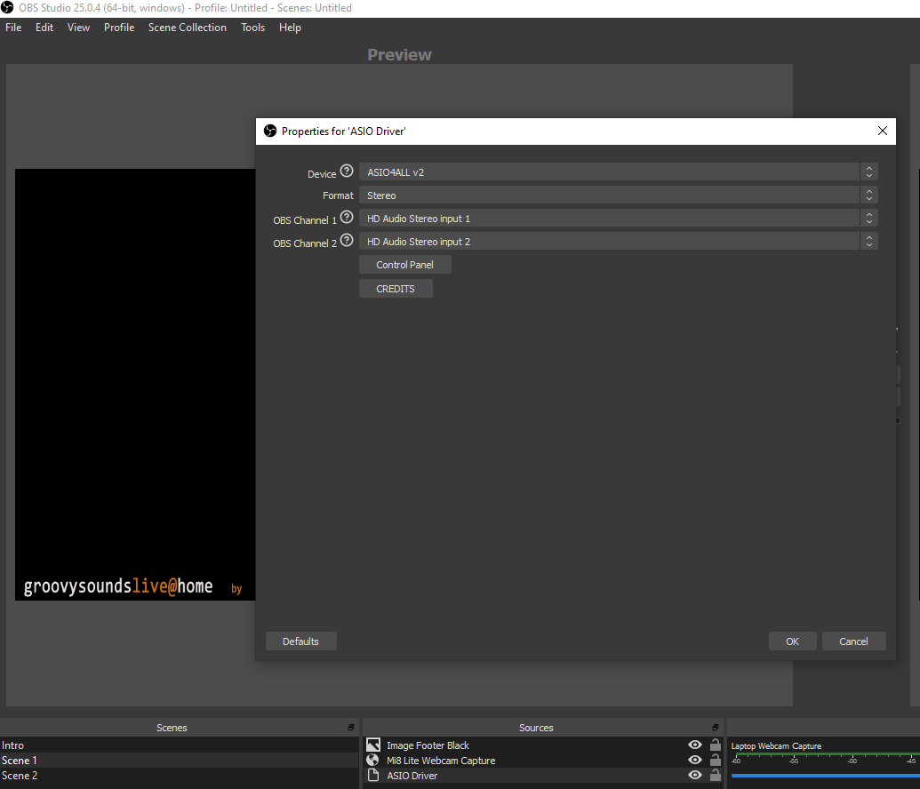Reset properties with the Defaults button
The image size is (920, 789).
click(301, 642)
